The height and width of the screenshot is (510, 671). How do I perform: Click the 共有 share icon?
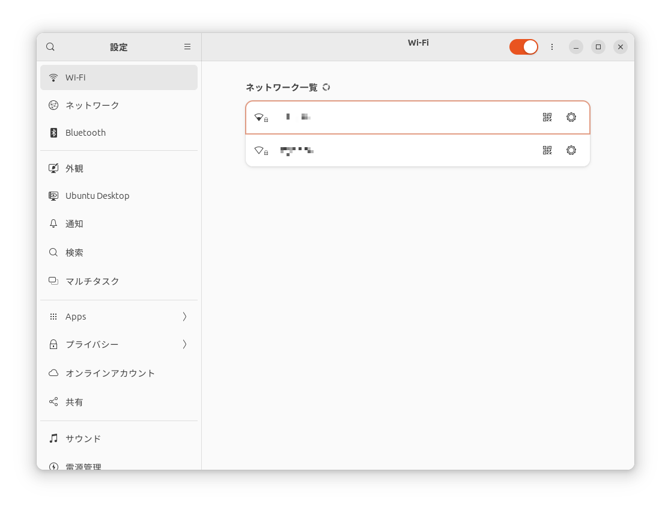(x=53, y=402)
